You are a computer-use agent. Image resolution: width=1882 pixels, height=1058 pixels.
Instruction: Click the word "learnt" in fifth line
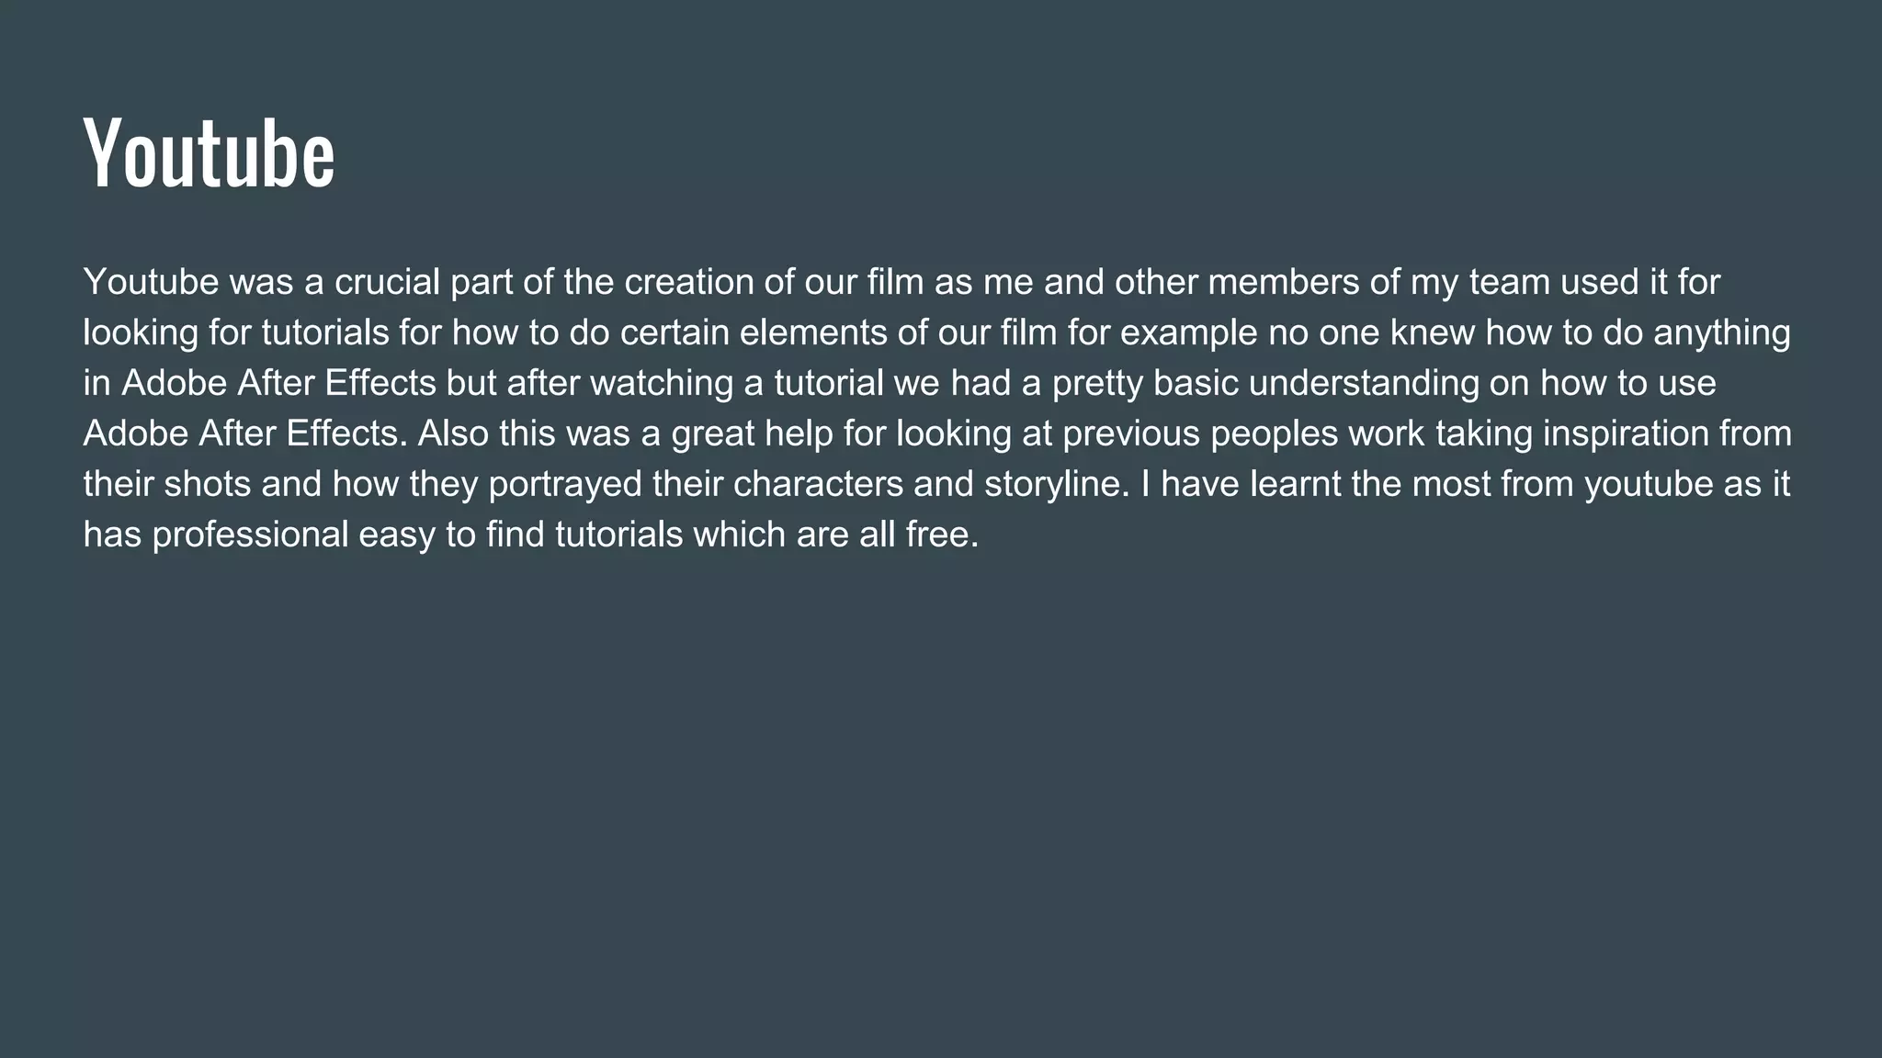[x=1296, y=484]
